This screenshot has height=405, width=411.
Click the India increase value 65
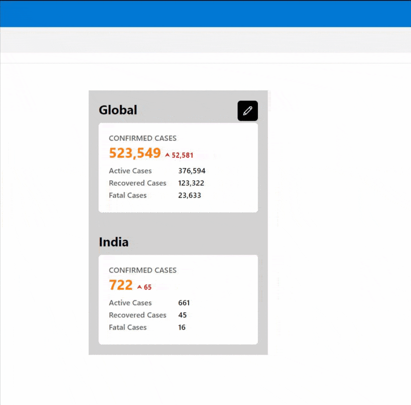coord(148,287)
